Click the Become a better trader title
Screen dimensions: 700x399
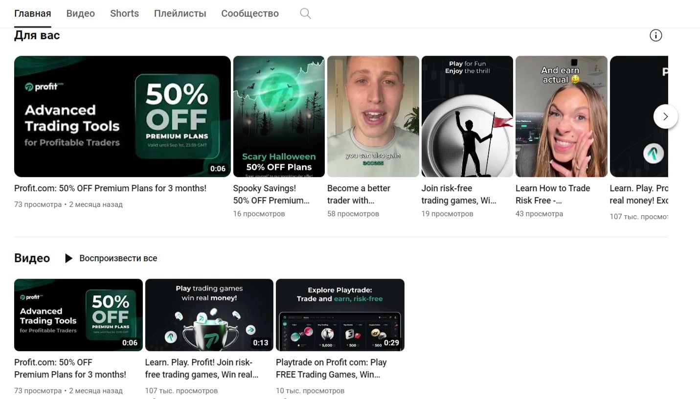pos(359,194)
